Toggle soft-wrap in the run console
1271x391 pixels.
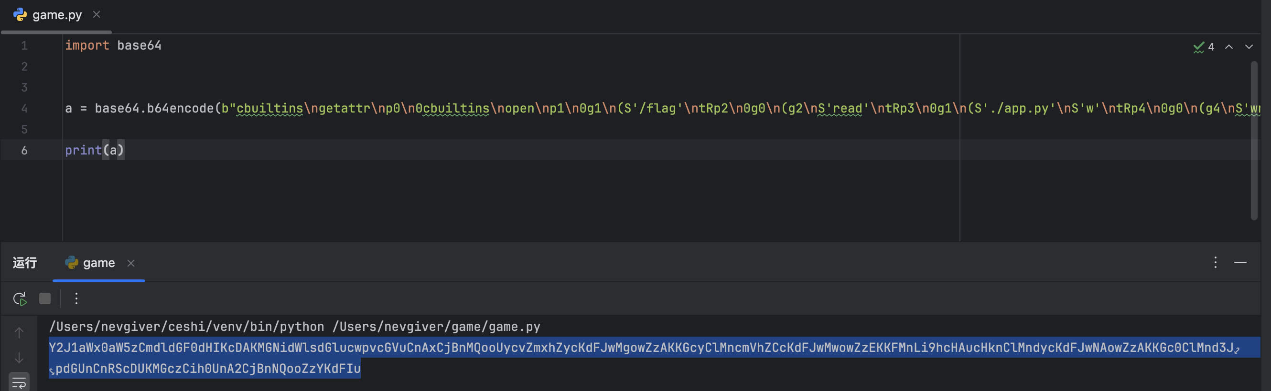[x=19, y=381]
